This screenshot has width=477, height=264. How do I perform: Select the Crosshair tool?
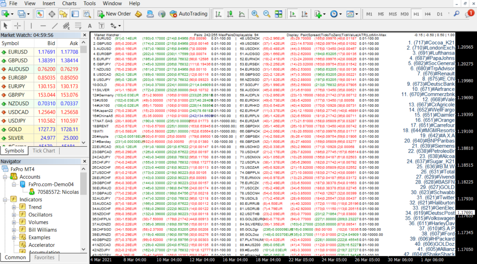(x=18, y=26)
